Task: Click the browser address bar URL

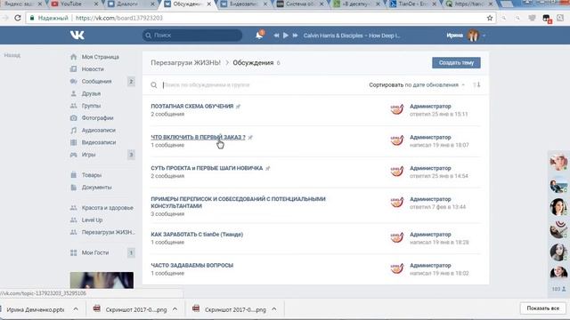Action: click(118, 18)
